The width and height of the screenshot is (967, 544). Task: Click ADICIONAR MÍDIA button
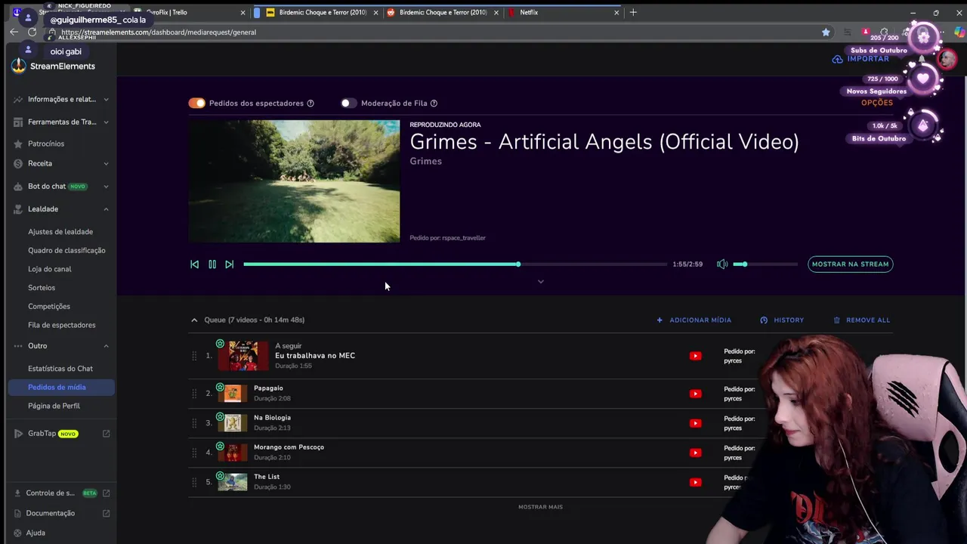[x=694, y=320]
